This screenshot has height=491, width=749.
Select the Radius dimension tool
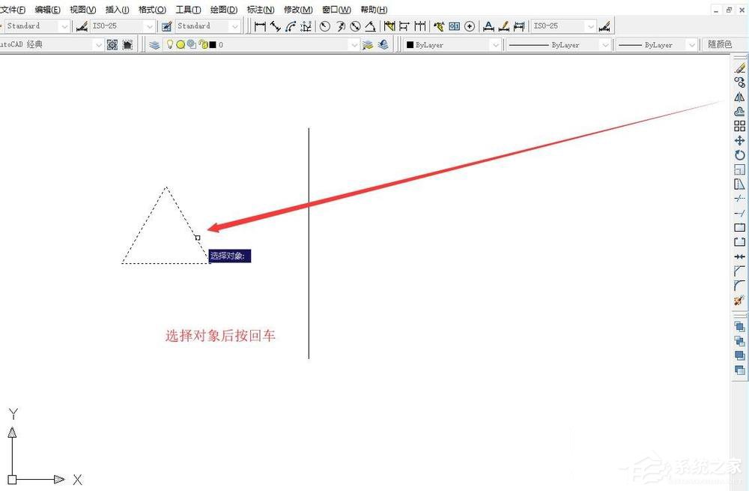point(325,26)
